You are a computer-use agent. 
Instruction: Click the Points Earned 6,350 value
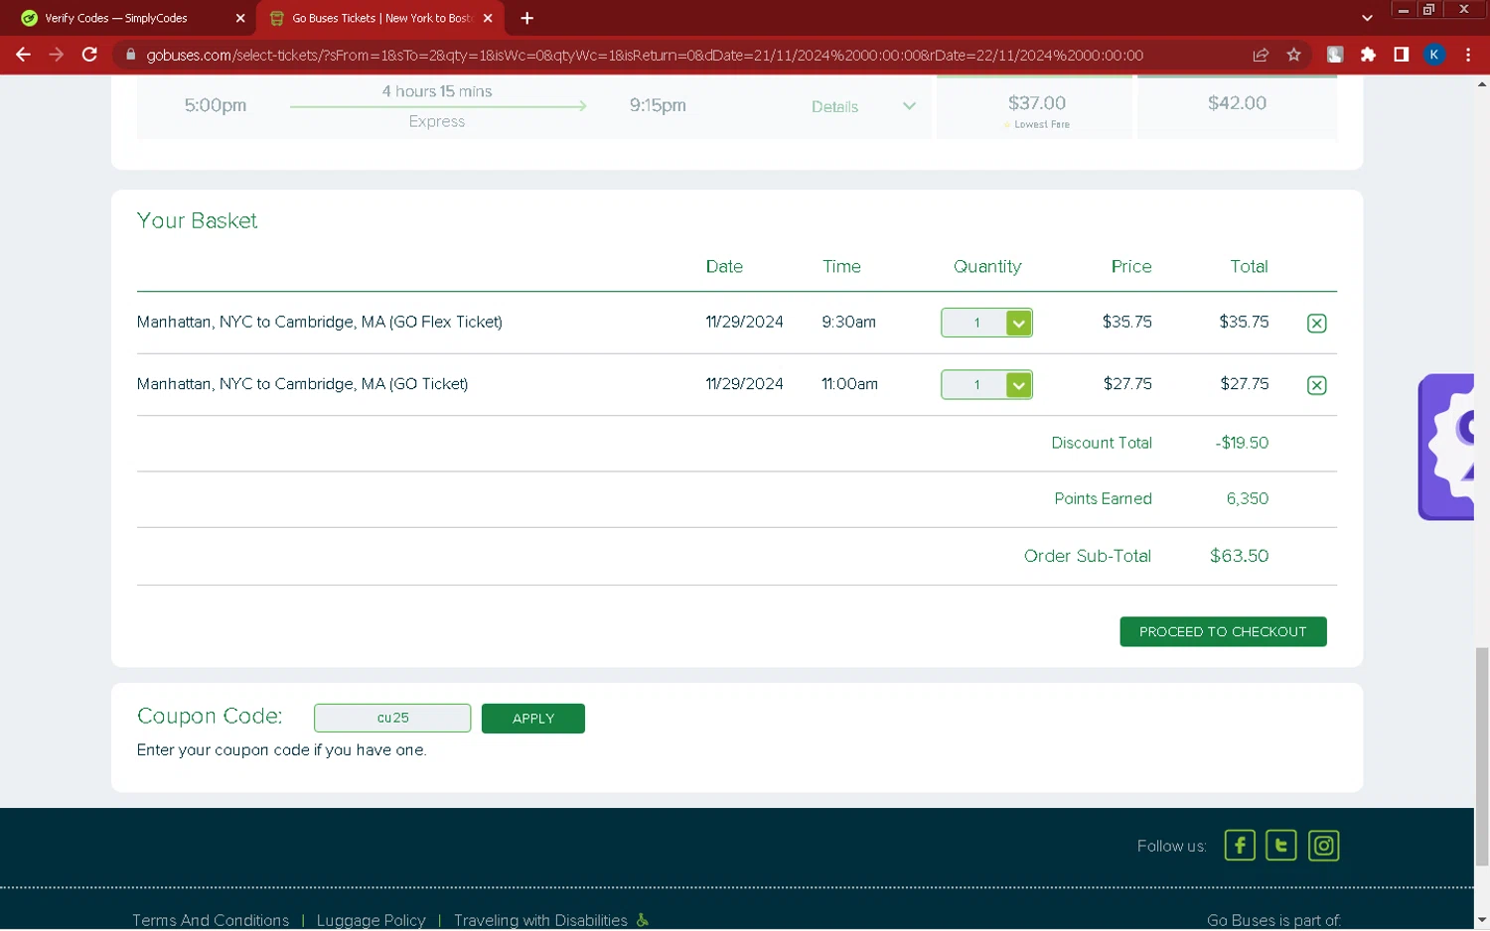pyautogui.click(x=1248, y=498)
